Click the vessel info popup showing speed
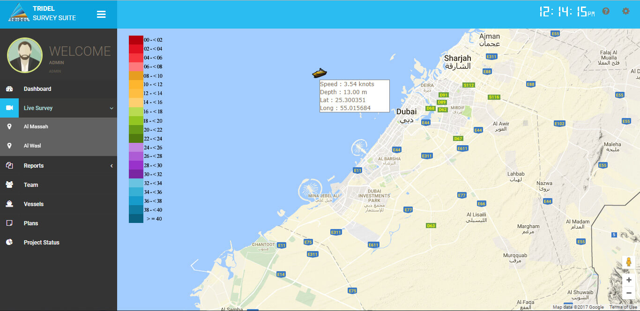Image resolution: width=640 pixels, height=311 pixels. click(355, 96)
